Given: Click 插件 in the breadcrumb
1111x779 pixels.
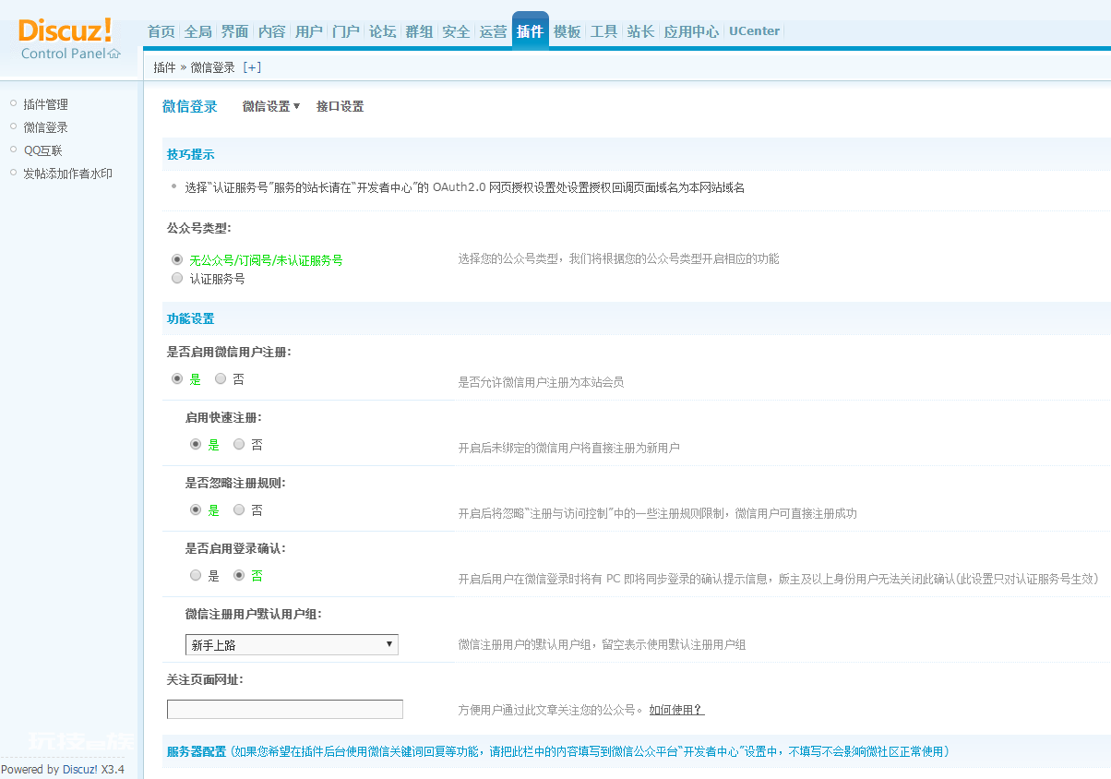Looking at the screenshot, I should [x=164, y=67].
